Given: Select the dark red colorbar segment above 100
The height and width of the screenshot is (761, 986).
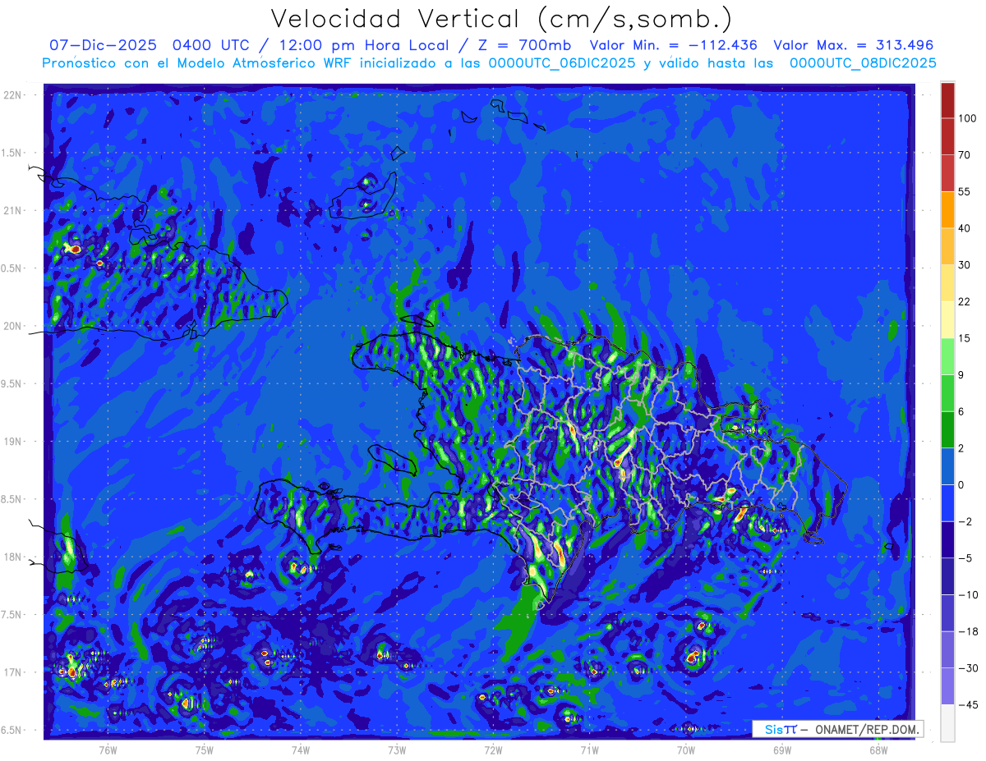Looking at the screenshot, I should (x=947, y=100).
